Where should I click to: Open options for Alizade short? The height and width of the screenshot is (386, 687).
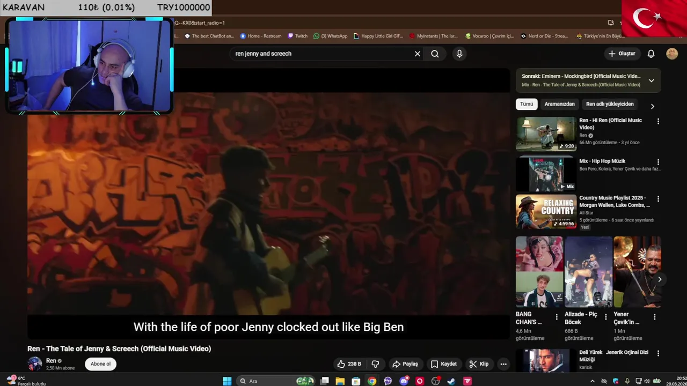click(x=605, y=317)
